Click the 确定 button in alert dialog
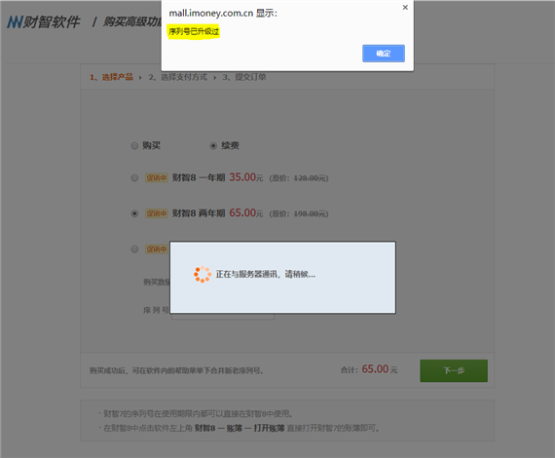The width and height of the screenshot is (555, 458). 384,54
